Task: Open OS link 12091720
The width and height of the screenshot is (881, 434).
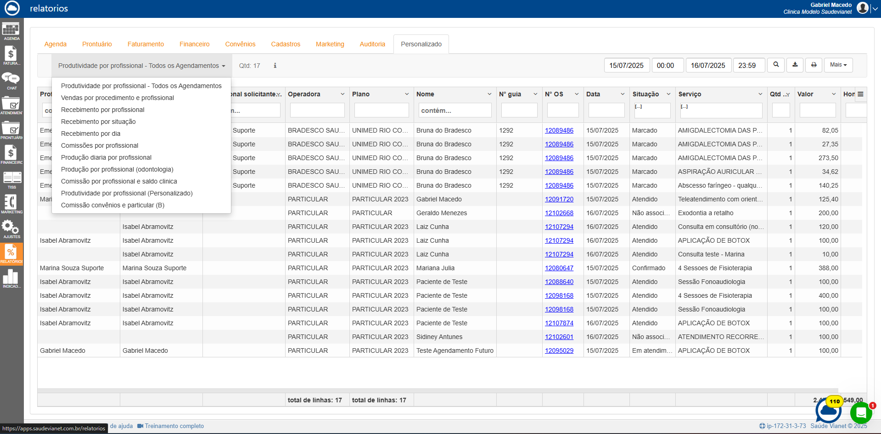Action: pos(559,199)
